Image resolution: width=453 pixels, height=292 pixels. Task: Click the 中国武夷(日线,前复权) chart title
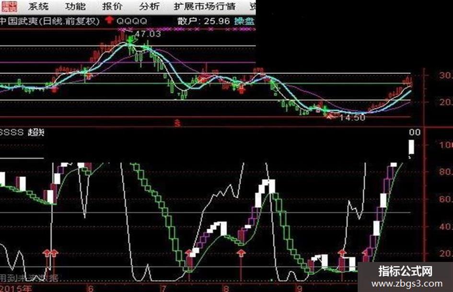point(50,21)
